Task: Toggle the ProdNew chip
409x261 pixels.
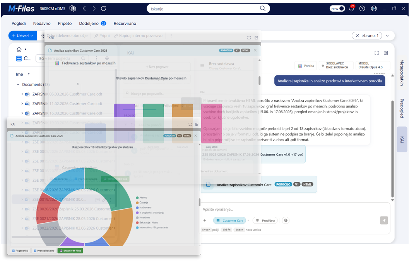Action: (265, 220)
